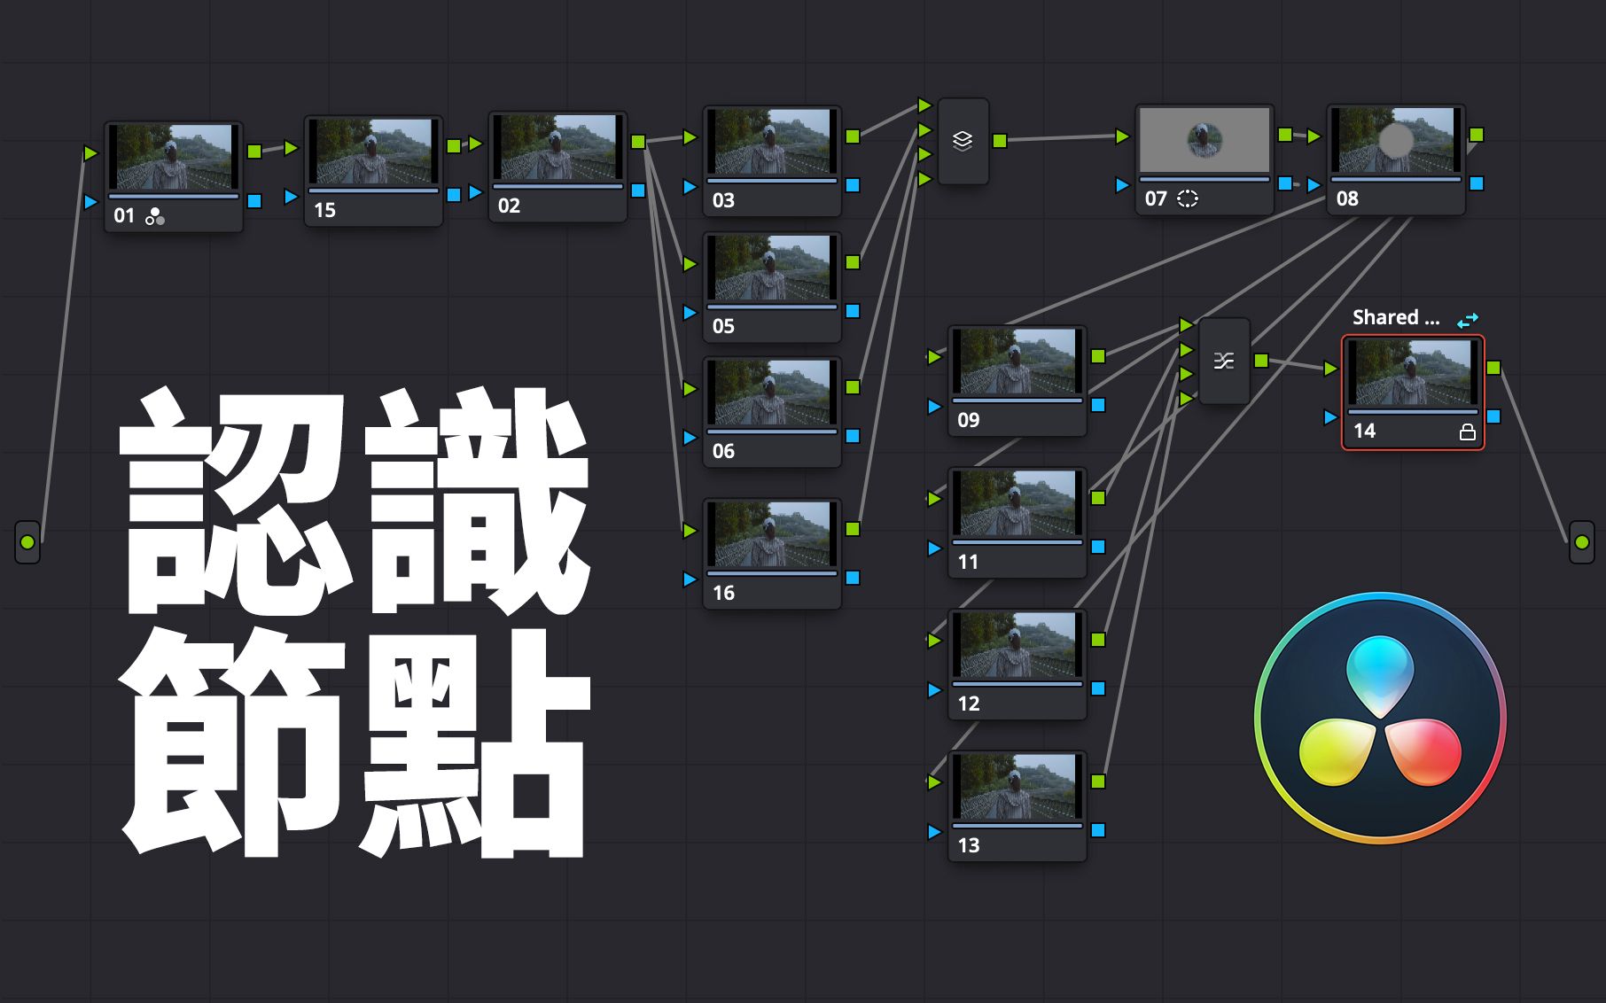Click the Layer Mixer node icon
Viewport: 1606px width, 1003px height.
tap(963, 141)
